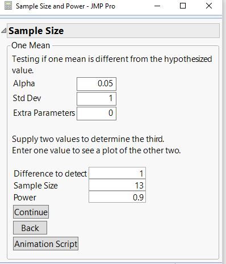Maximize the JMP Pro window
Image resolution: width=226 pixels, height=264 pixels.
[x=183, y=6]
